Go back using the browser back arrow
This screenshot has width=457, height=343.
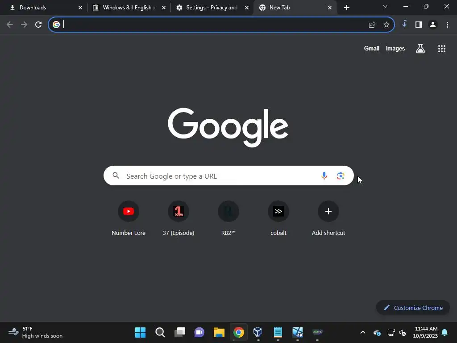(x=10, y=25)
